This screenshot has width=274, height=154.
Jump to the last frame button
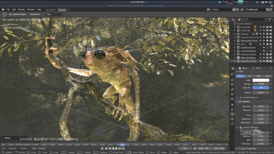123,148
